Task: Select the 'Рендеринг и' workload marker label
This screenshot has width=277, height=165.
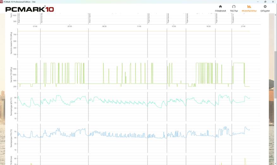Action: 233,18
